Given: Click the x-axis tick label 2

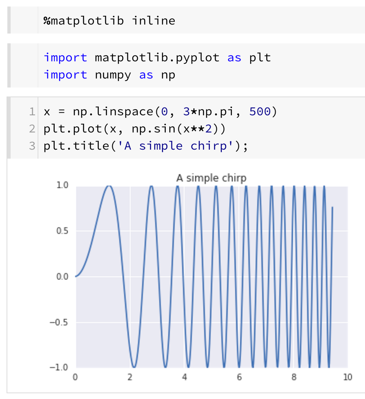Looking at the screenshot, I should (130, 377).
